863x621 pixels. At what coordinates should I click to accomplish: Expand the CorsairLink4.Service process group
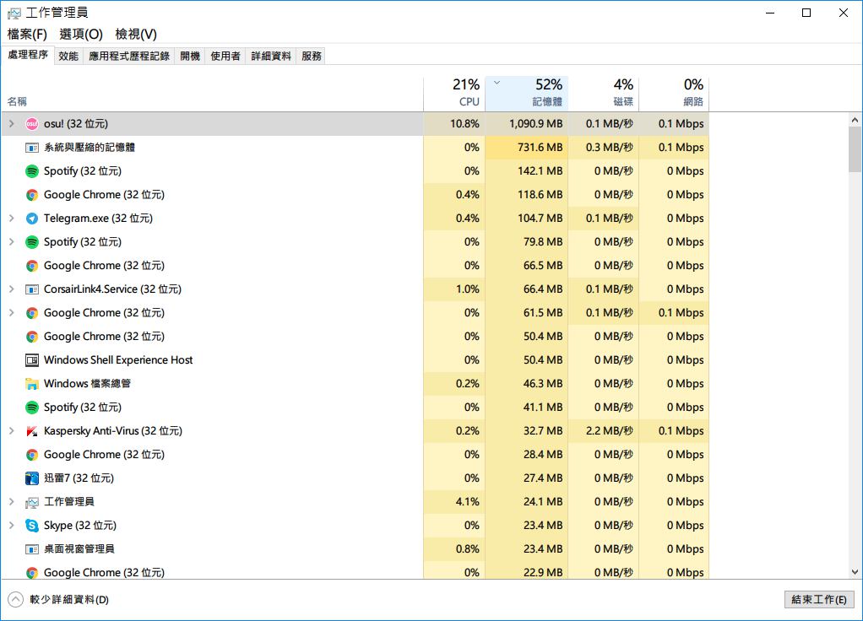(11, 289)
